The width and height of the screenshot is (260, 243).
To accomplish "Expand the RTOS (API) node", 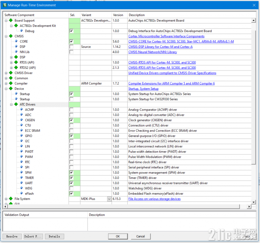I will point(11,62).
